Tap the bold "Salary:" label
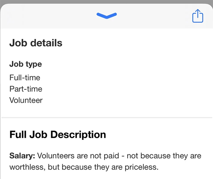Screen dimensions: 213x179 [x=22, y=156]
